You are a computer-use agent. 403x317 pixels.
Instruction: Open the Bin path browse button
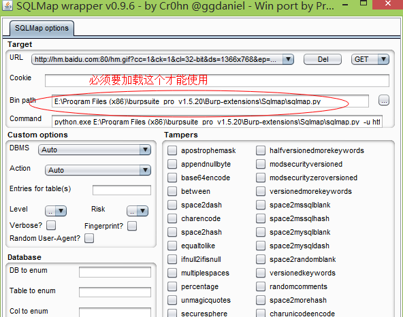[x=384, y=100]
